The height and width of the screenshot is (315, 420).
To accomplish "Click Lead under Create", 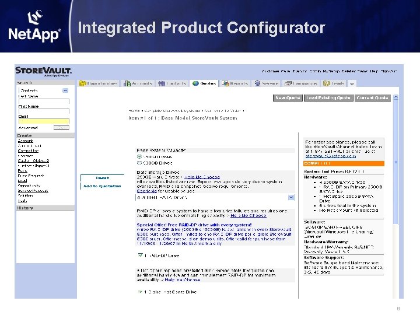I will click(22, 181).
